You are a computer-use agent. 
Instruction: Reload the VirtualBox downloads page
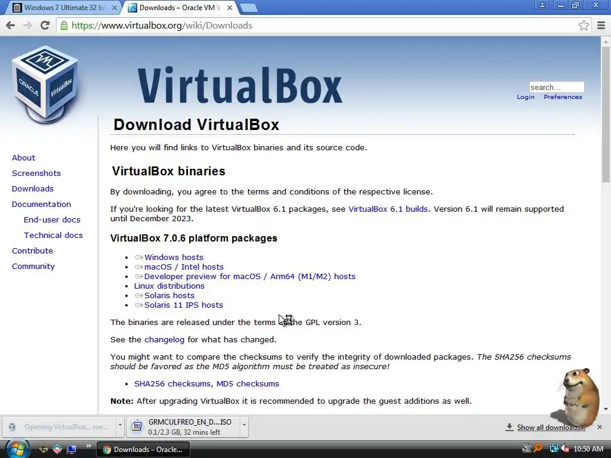click(x=45, y=25)
